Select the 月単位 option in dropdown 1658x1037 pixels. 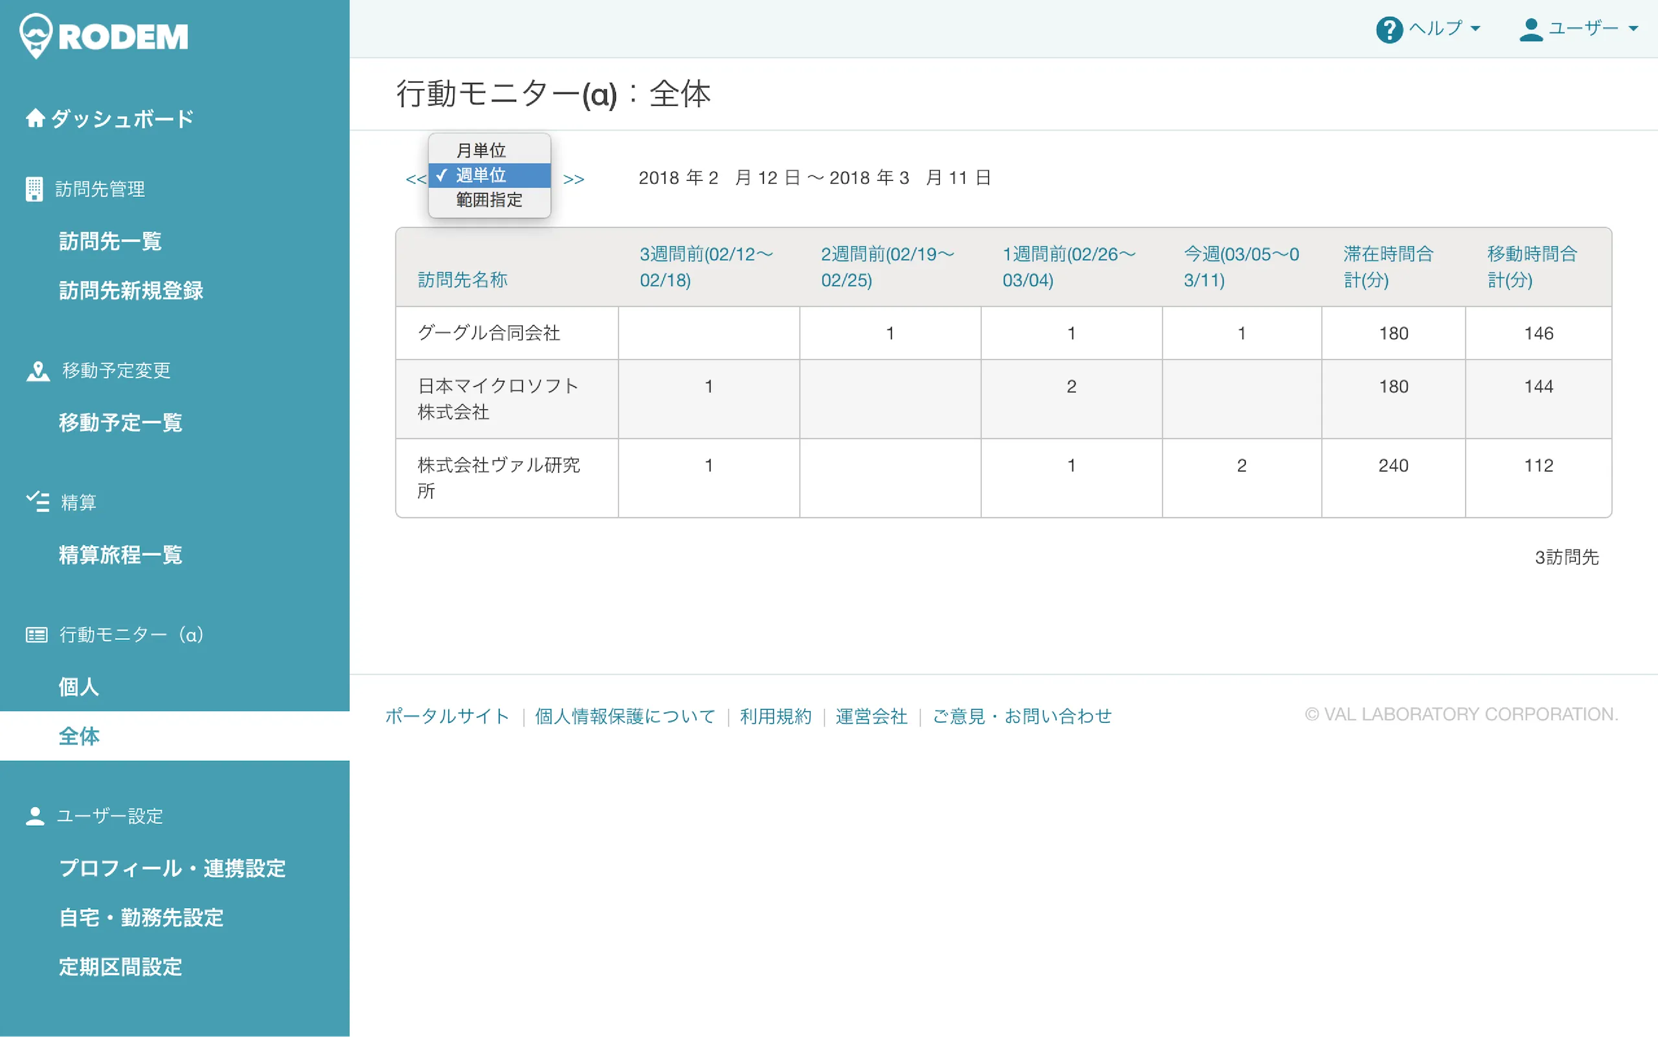tap(481, 150)
